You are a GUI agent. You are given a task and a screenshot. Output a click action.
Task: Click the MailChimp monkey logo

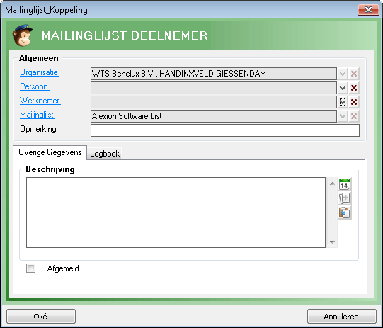click(x=22, y=35)
